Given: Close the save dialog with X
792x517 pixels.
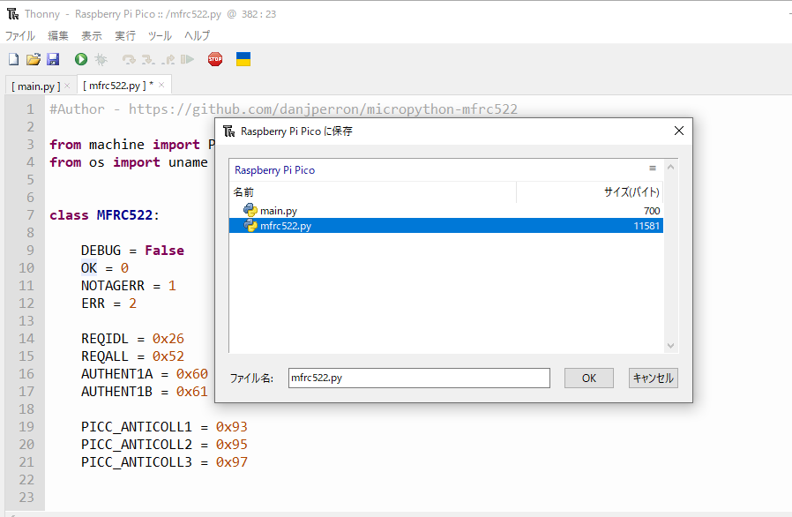Looking at the screenshot, I should [679, 131].
